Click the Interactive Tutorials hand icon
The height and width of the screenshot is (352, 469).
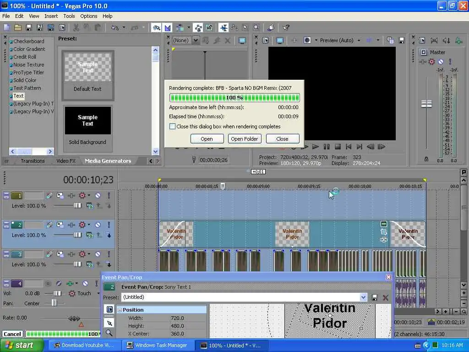coord(271,28)
